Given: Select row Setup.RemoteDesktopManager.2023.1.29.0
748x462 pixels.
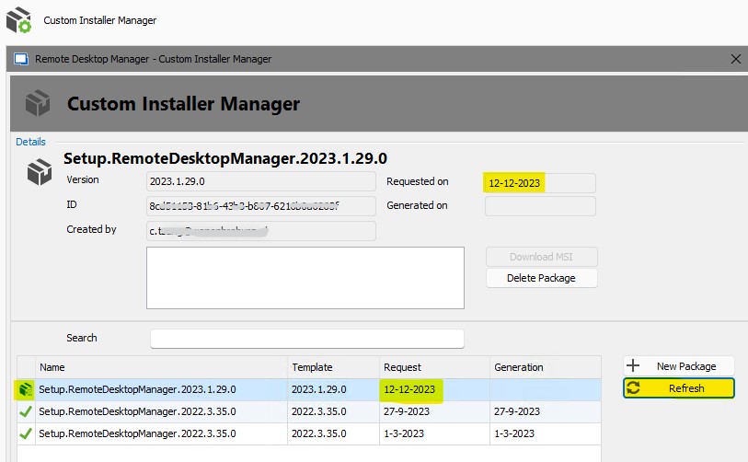Looking at the screenshot, I should pyautogui.click(x=308, y=389).
